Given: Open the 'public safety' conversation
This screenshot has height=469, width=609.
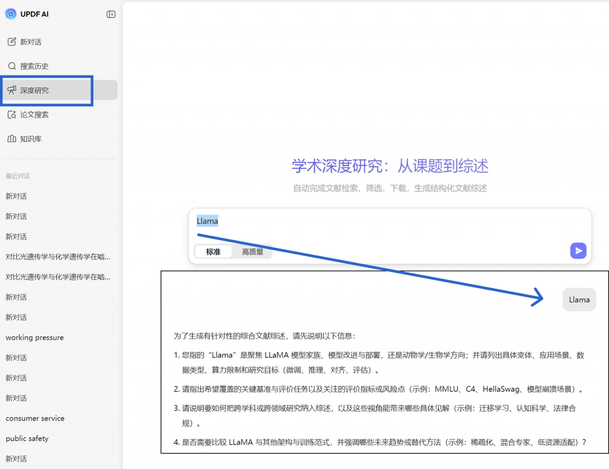Looking at the screenshot, I should tap(27, 438).
